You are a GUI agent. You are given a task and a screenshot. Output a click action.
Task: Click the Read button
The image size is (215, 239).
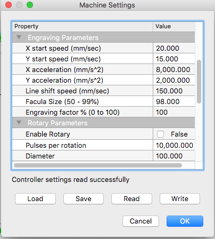pos(131,198)
